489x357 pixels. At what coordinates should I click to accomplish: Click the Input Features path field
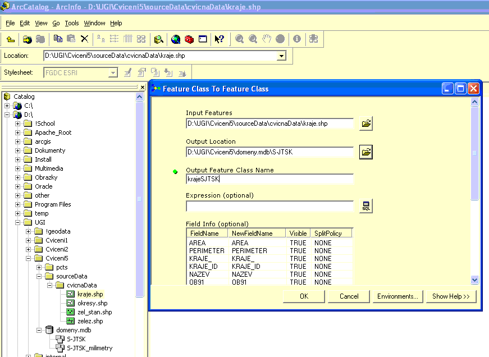coord(269,123)
